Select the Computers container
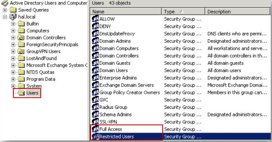The image size is (272, 142). point(38,31)
